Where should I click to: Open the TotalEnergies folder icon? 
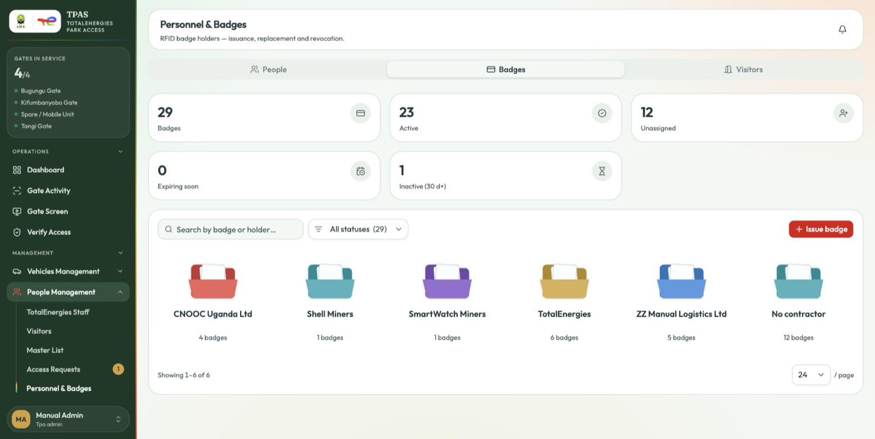coord(564,281)
